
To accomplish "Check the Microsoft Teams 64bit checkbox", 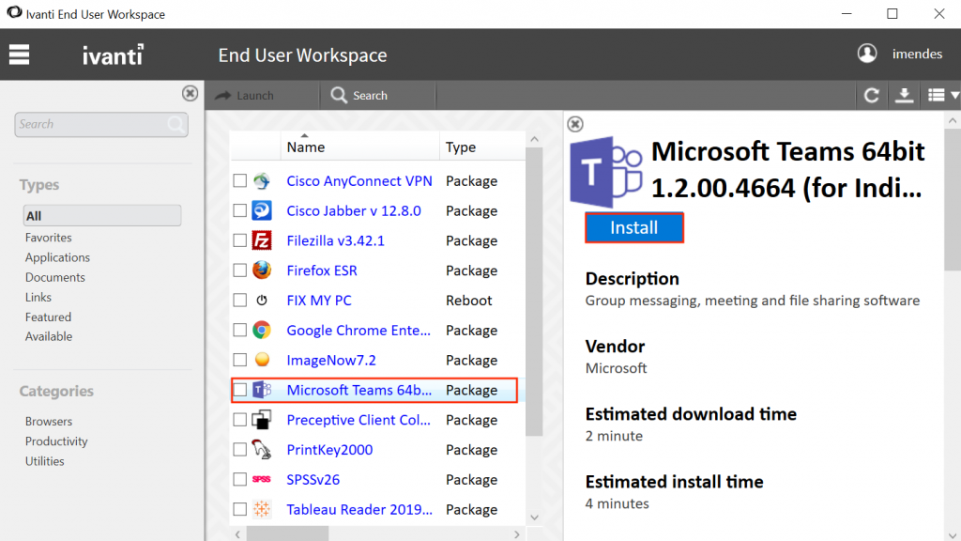I will (239, 390).
